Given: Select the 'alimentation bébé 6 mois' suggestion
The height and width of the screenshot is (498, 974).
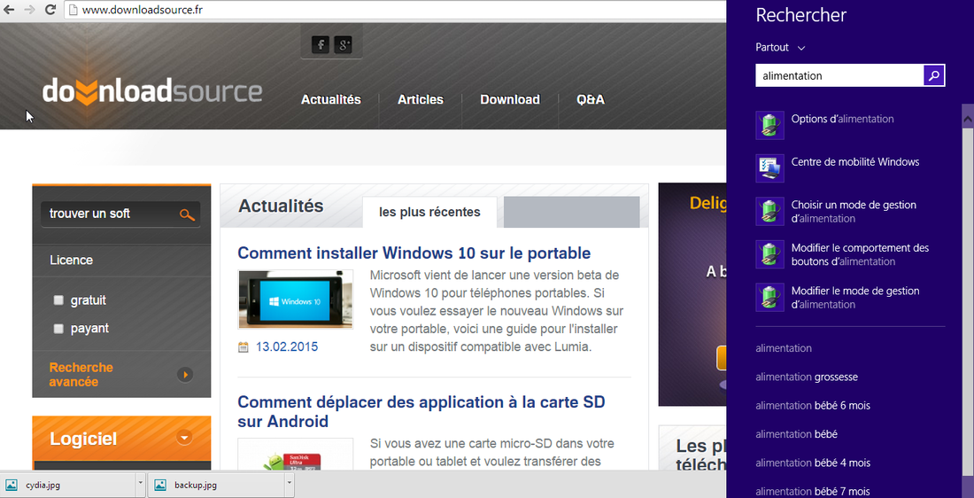Looking at the screenshot, I should pos(813,405).
